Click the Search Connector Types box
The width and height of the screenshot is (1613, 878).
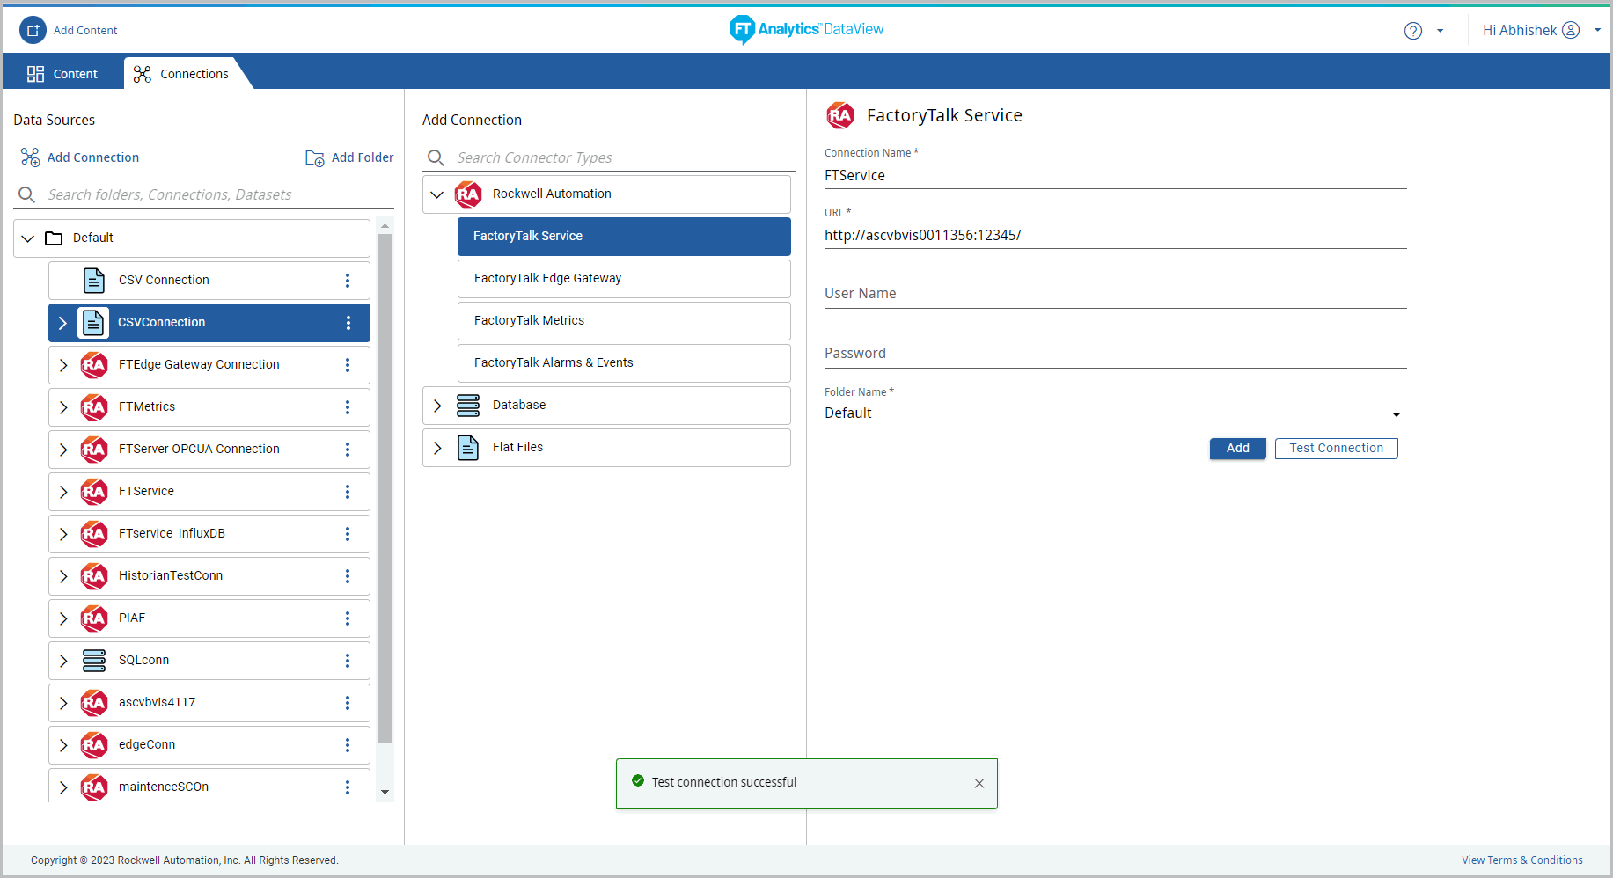pos(610,157)
